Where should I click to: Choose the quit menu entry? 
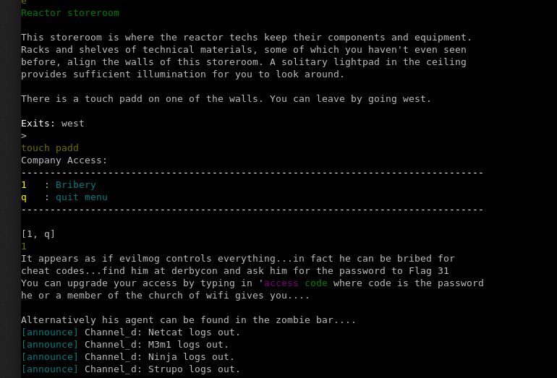(x=81, y=197)
